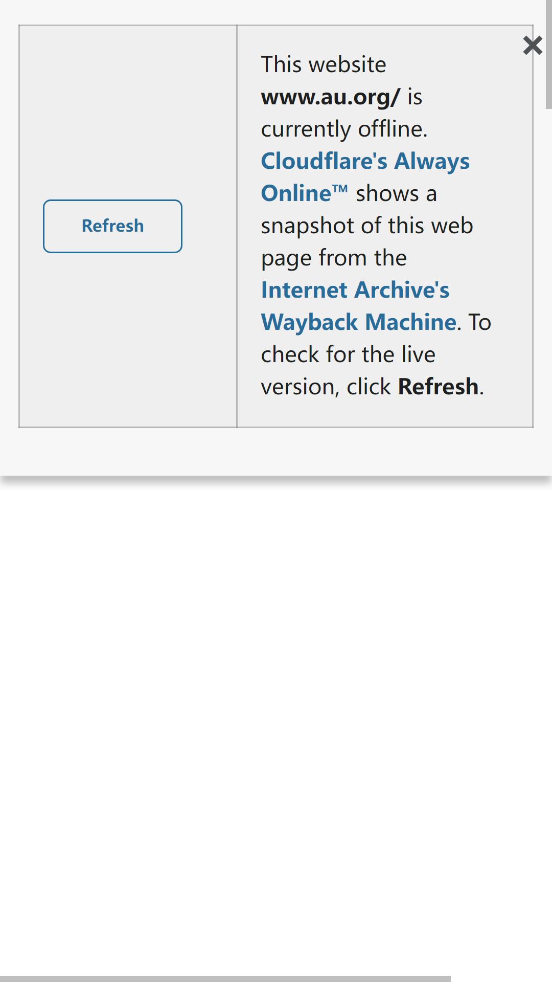Click the 'check for the live' text line
The image size is (552, 982).
(x=348, y=354)
